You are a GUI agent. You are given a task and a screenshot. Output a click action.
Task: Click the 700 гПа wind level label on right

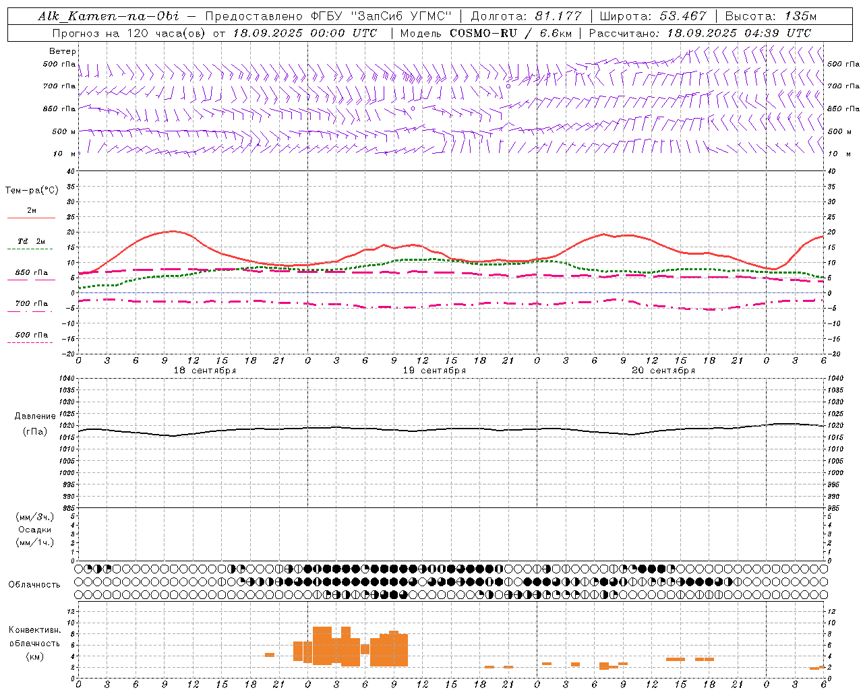(x=843, y=86)
